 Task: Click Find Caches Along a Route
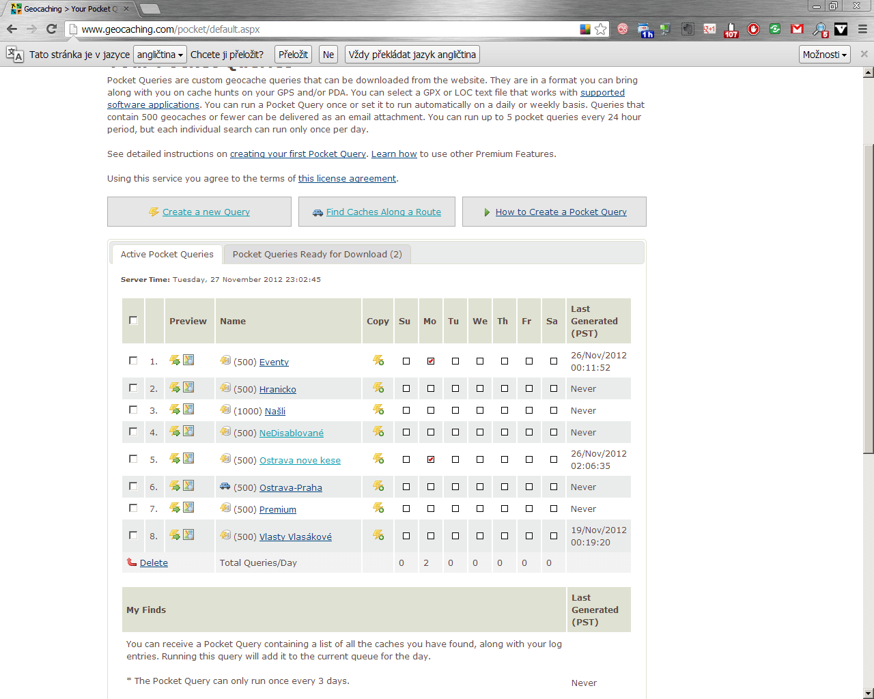[x=384, y=212]
